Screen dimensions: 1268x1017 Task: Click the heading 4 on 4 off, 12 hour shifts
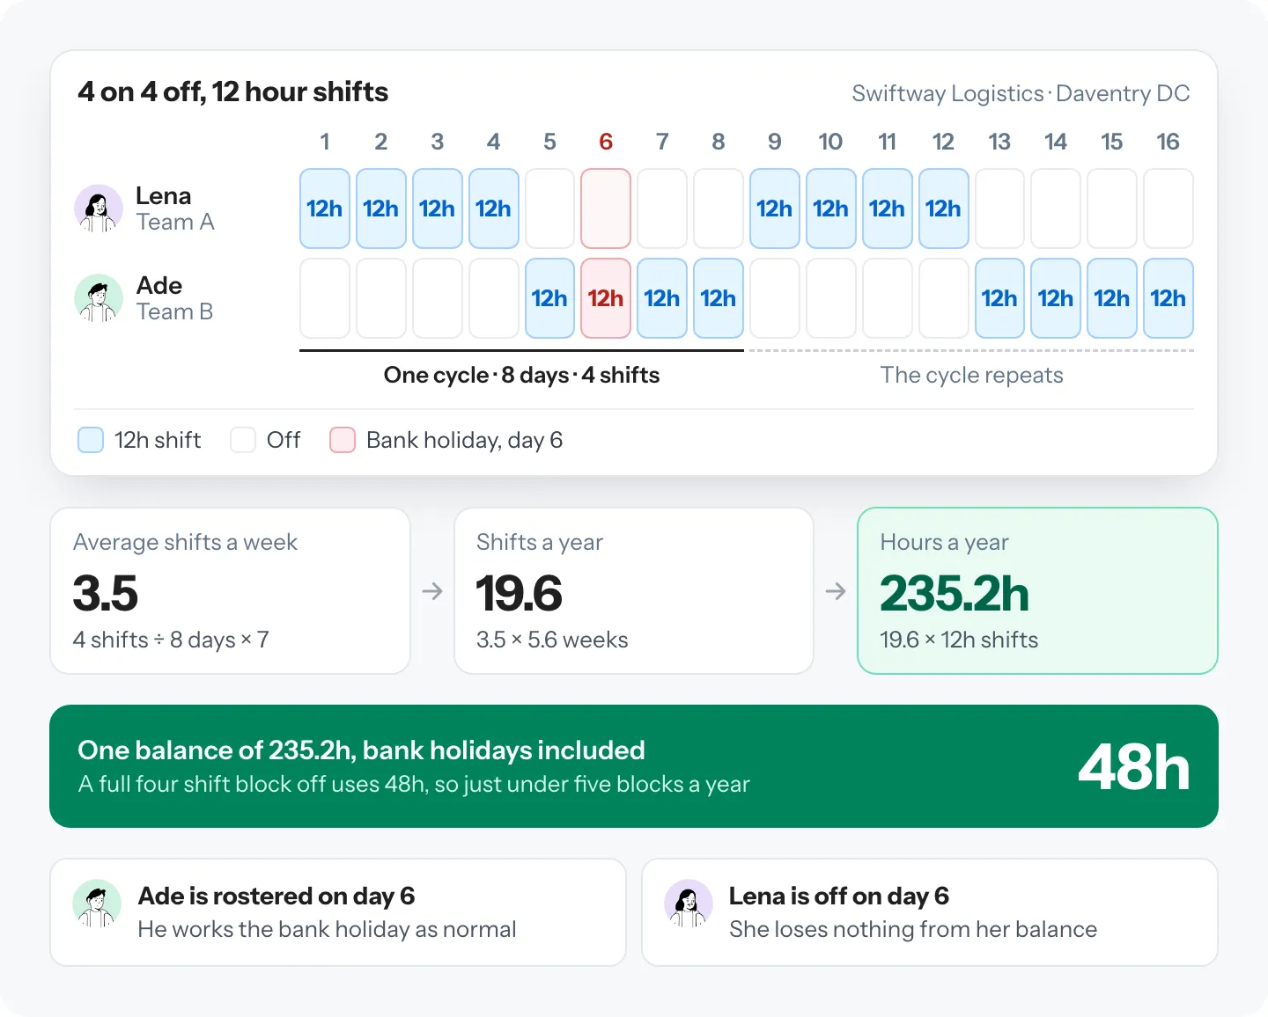233,91
